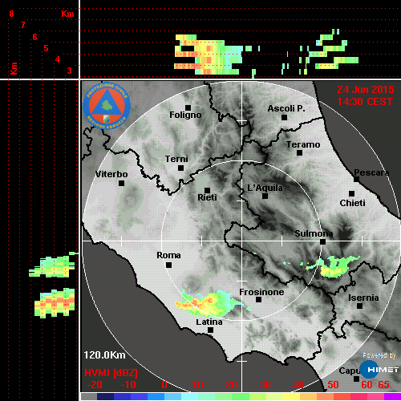
Task: Click the 65 value on dBZ scale
Action: (383, 385)
